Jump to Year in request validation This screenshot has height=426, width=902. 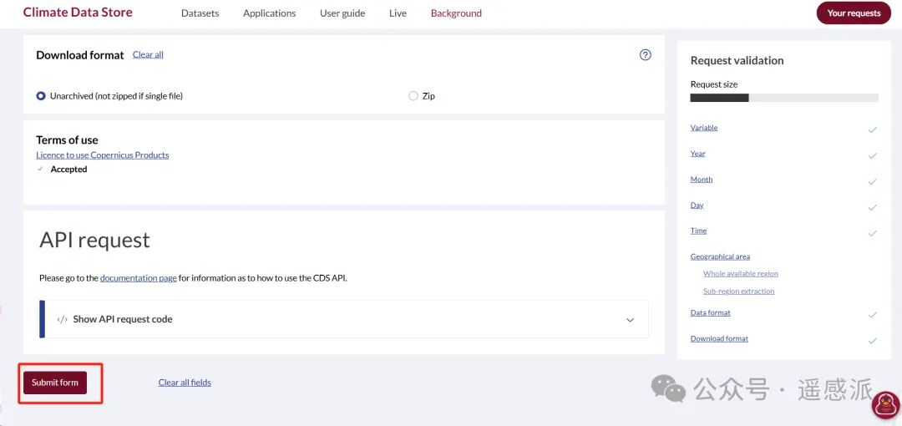(x=697, y=154)
